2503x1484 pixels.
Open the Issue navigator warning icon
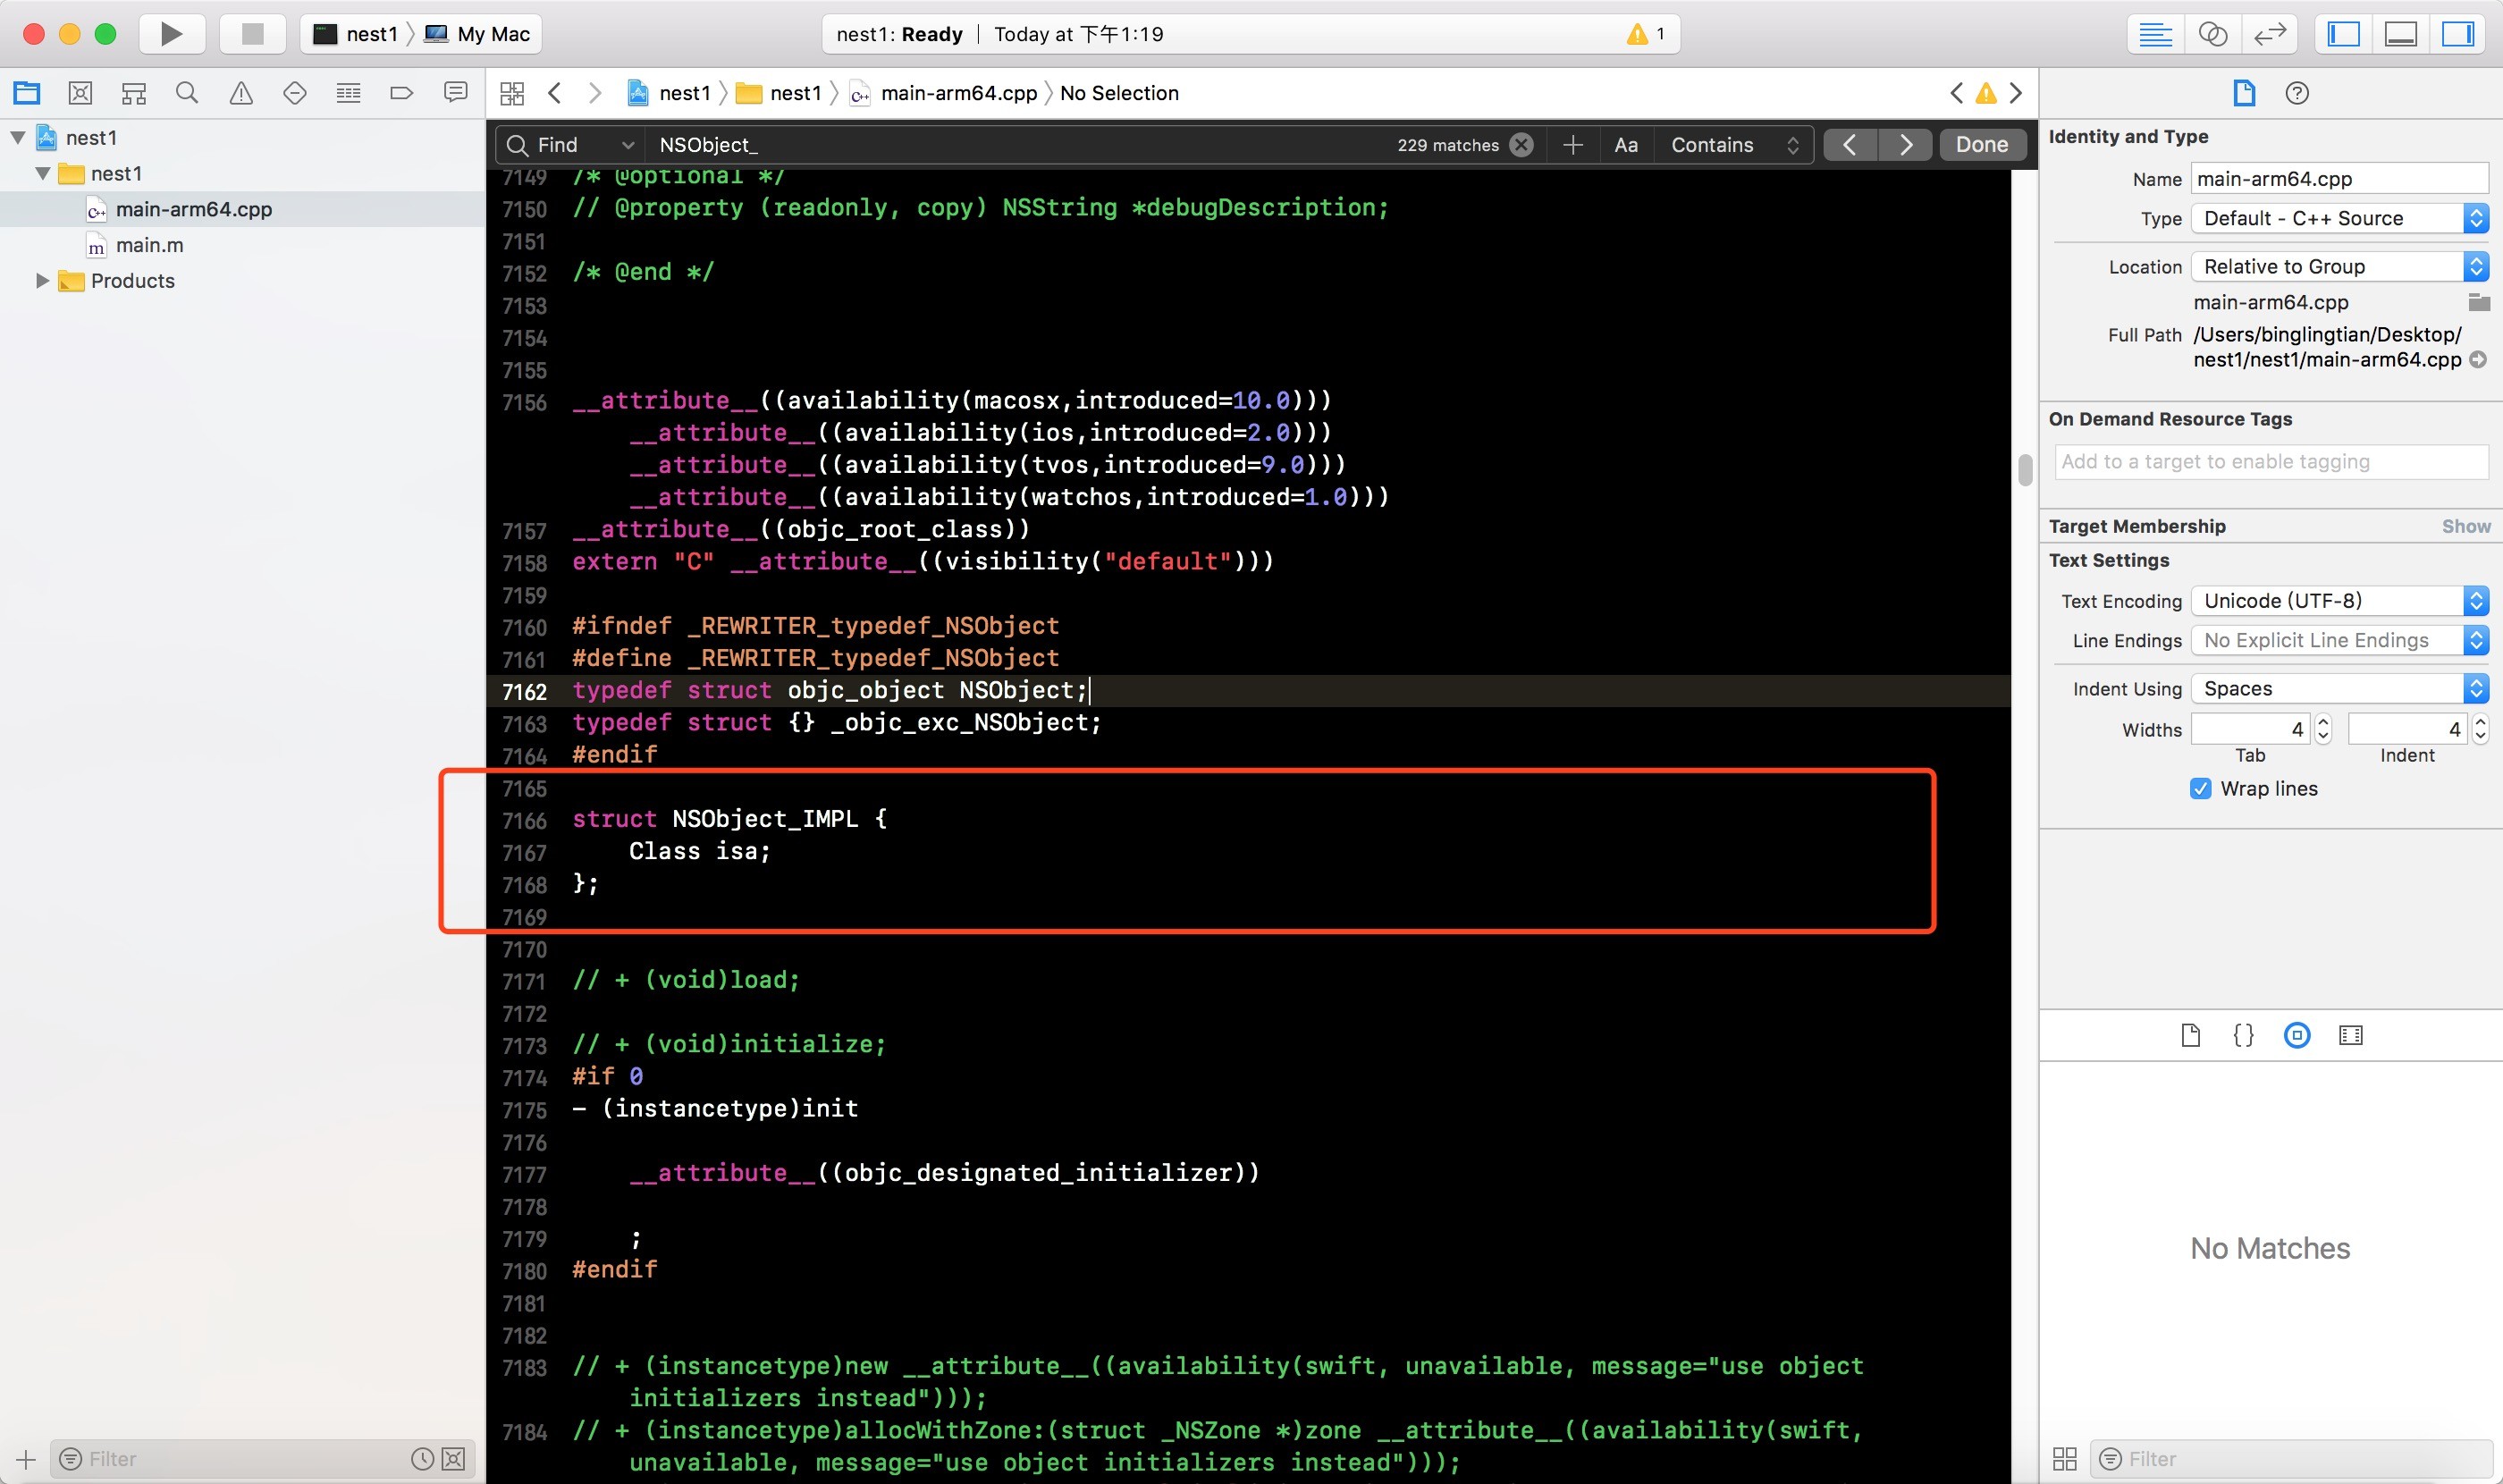coord(241,93)
